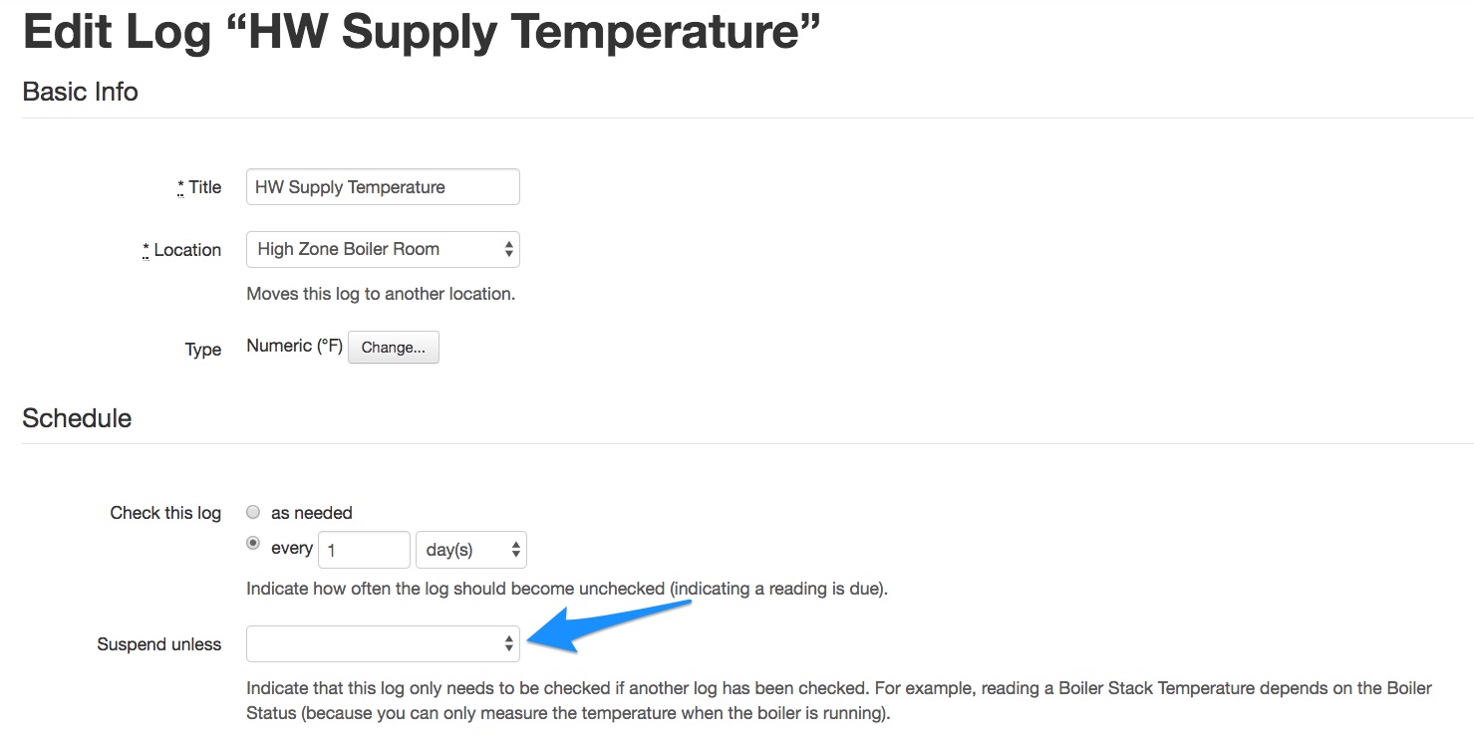Click the required asterisk beside Location
This screenshot has width=1474, height=737.
pyautogui.click(x=146, y=250)
